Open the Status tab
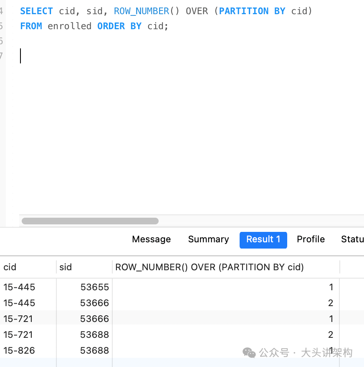The height and width of the screenshot is (367, 364). tap(352, 239)
